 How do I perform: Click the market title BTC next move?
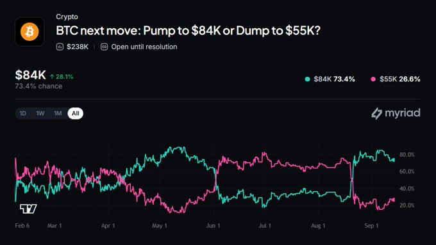[x=189, y=31]
